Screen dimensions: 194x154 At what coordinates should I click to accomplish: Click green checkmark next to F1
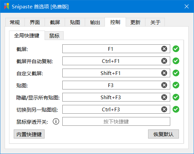[176, 49]
